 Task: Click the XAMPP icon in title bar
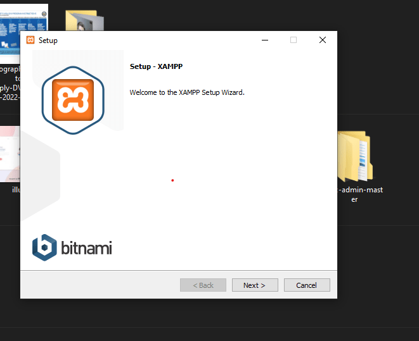30,40
